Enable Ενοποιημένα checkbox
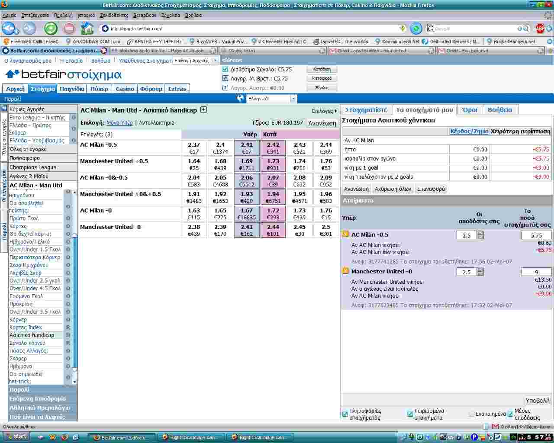554x443 pixels. [x=471, y=414]
